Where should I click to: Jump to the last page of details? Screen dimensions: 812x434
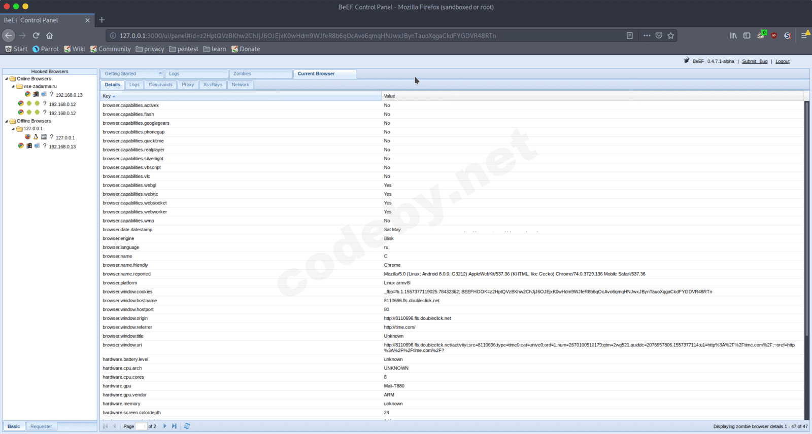coord(174,426)
